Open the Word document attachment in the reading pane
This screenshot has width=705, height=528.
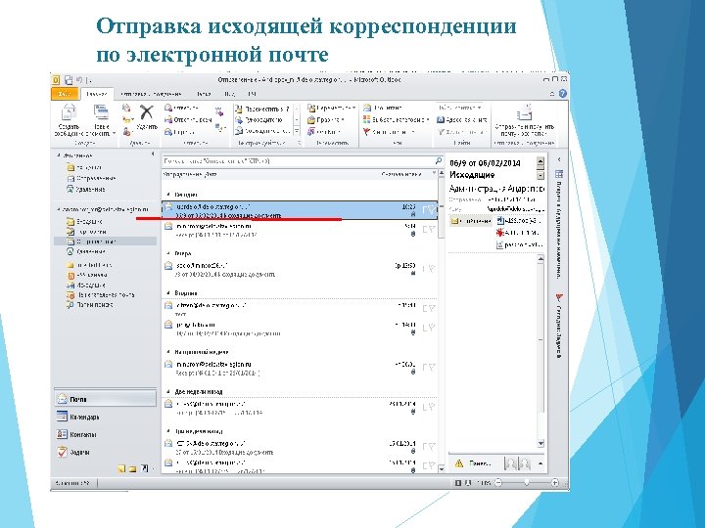(x=519, y=221)
